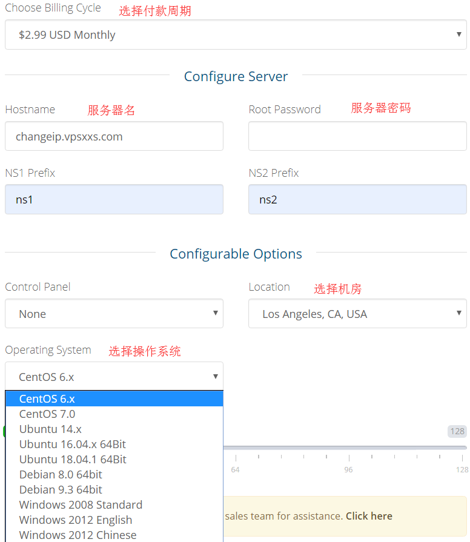Select CentOS 6.x from the list
The height and width of the screenshot is (542, 470).
pyautogui.click(x=114, y=399)
